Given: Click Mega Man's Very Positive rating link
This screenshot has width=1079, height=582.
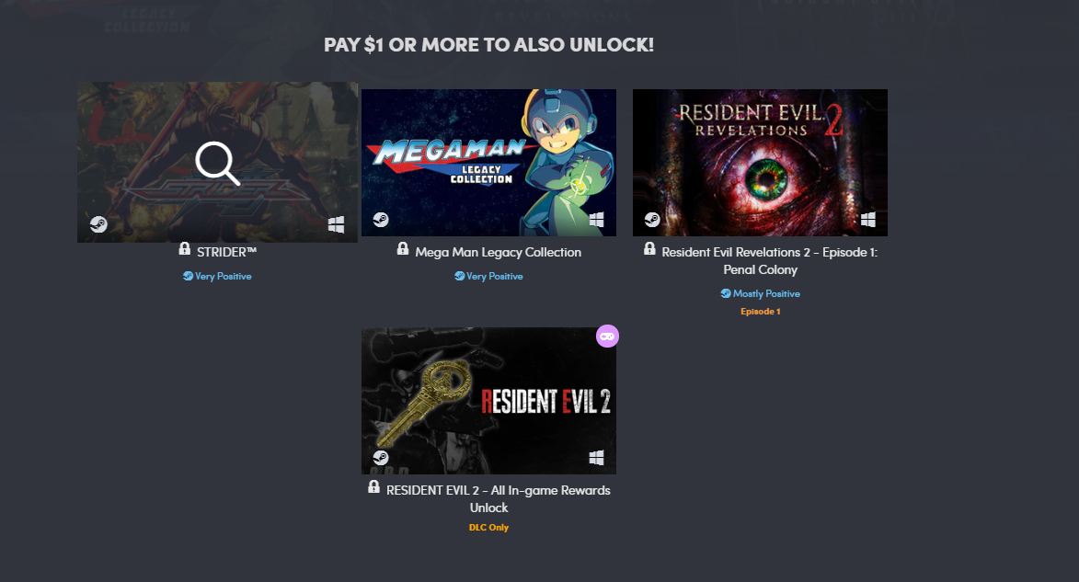Looking at the screenshot, I should coord(488,276).
